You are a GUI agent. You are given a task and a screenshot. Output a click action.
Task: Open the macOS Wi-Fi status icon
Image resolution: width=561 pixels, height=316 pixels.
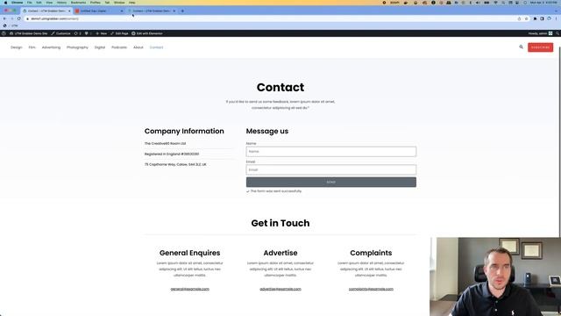tap(495, 3)
